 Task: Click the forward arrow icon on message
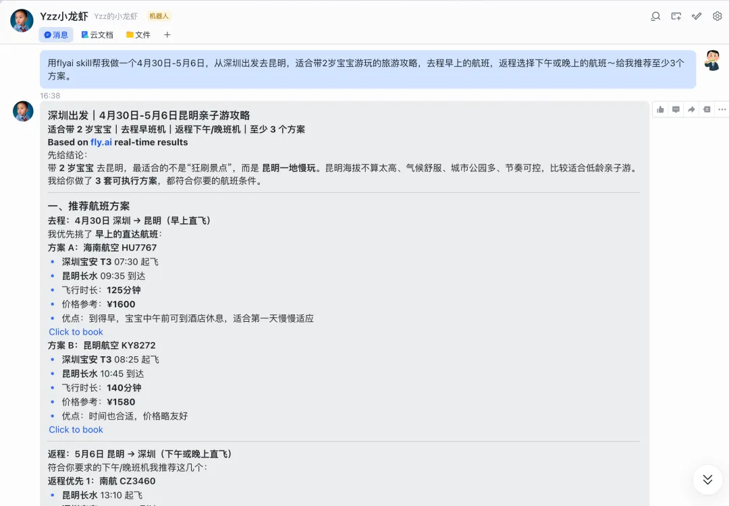(691, 110)
